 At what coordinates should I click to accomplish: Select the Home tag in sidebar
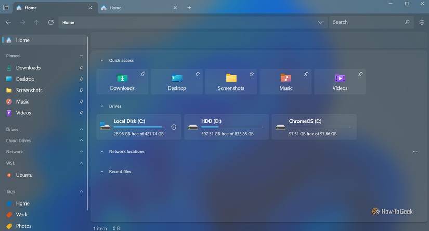point(44,203)
